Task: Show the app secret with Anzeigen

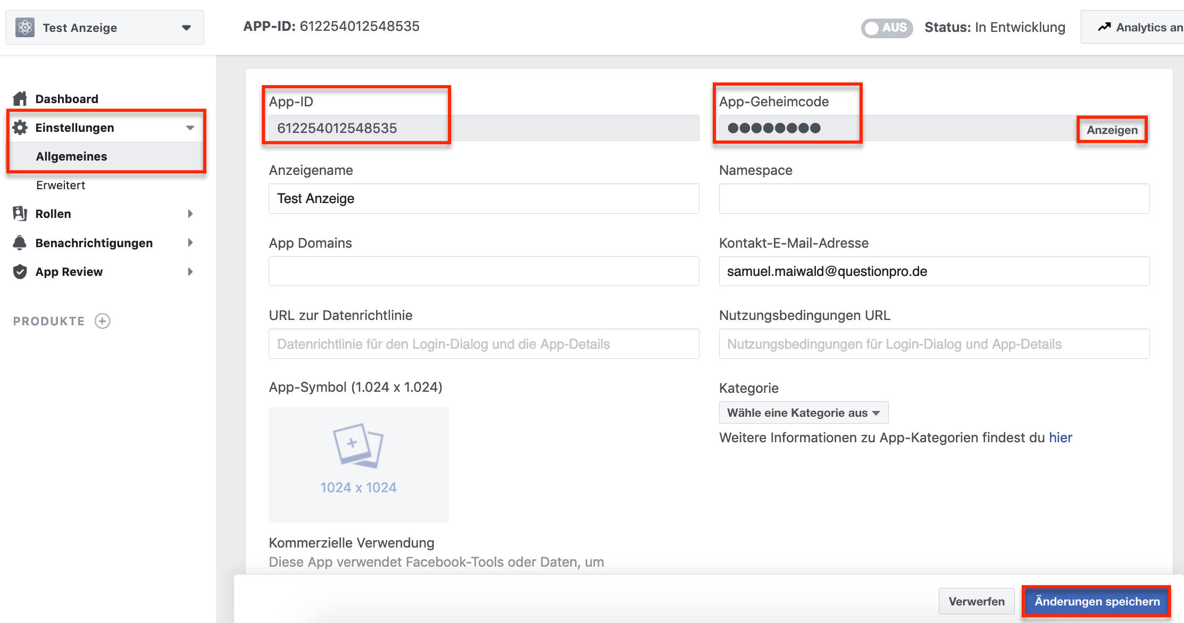Action: point(1112,130)
